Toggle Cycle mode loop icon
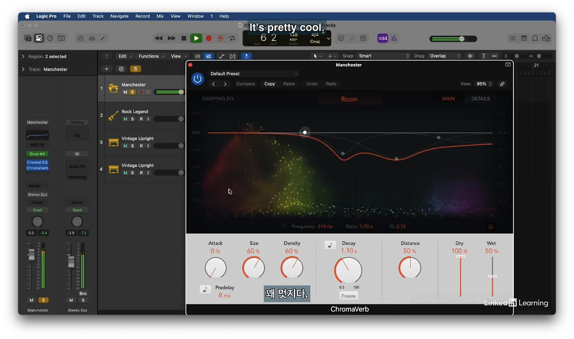 232,39
